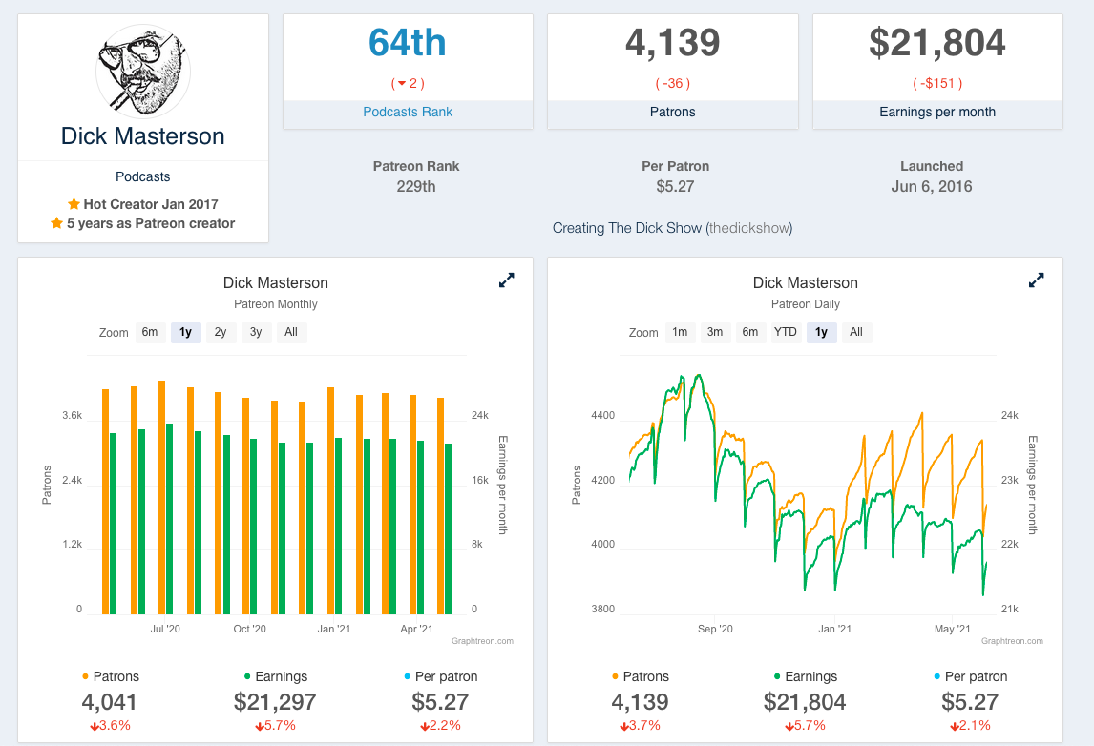
Task: Set Daily chart zoom to YTD
Action: [786, 333]
